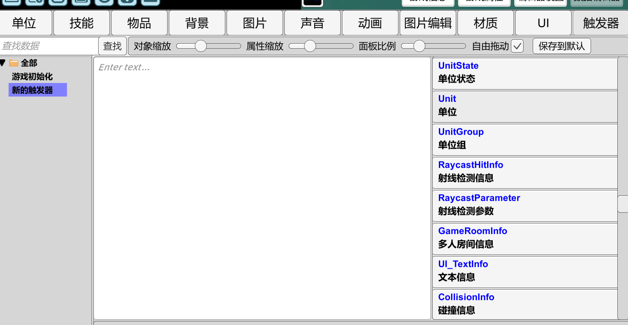Focus the 查找数据 search field
The height and width of the screenshot is (325, 628).
[x=49, y=46]
